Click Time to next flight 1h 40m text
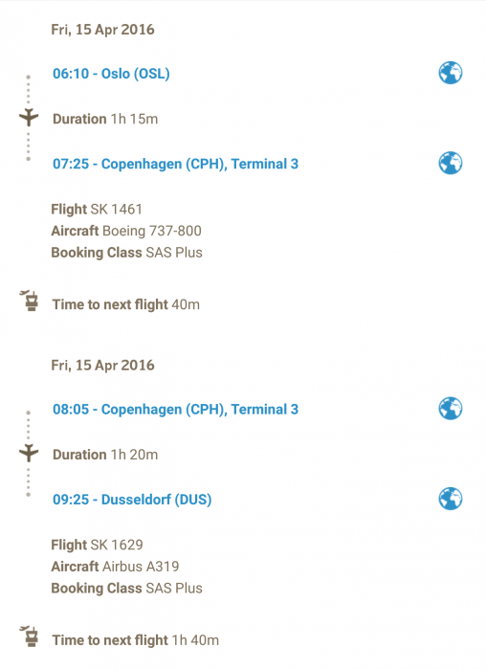The width and height of the screenshot is (486, 670). (x=136, y=640)
